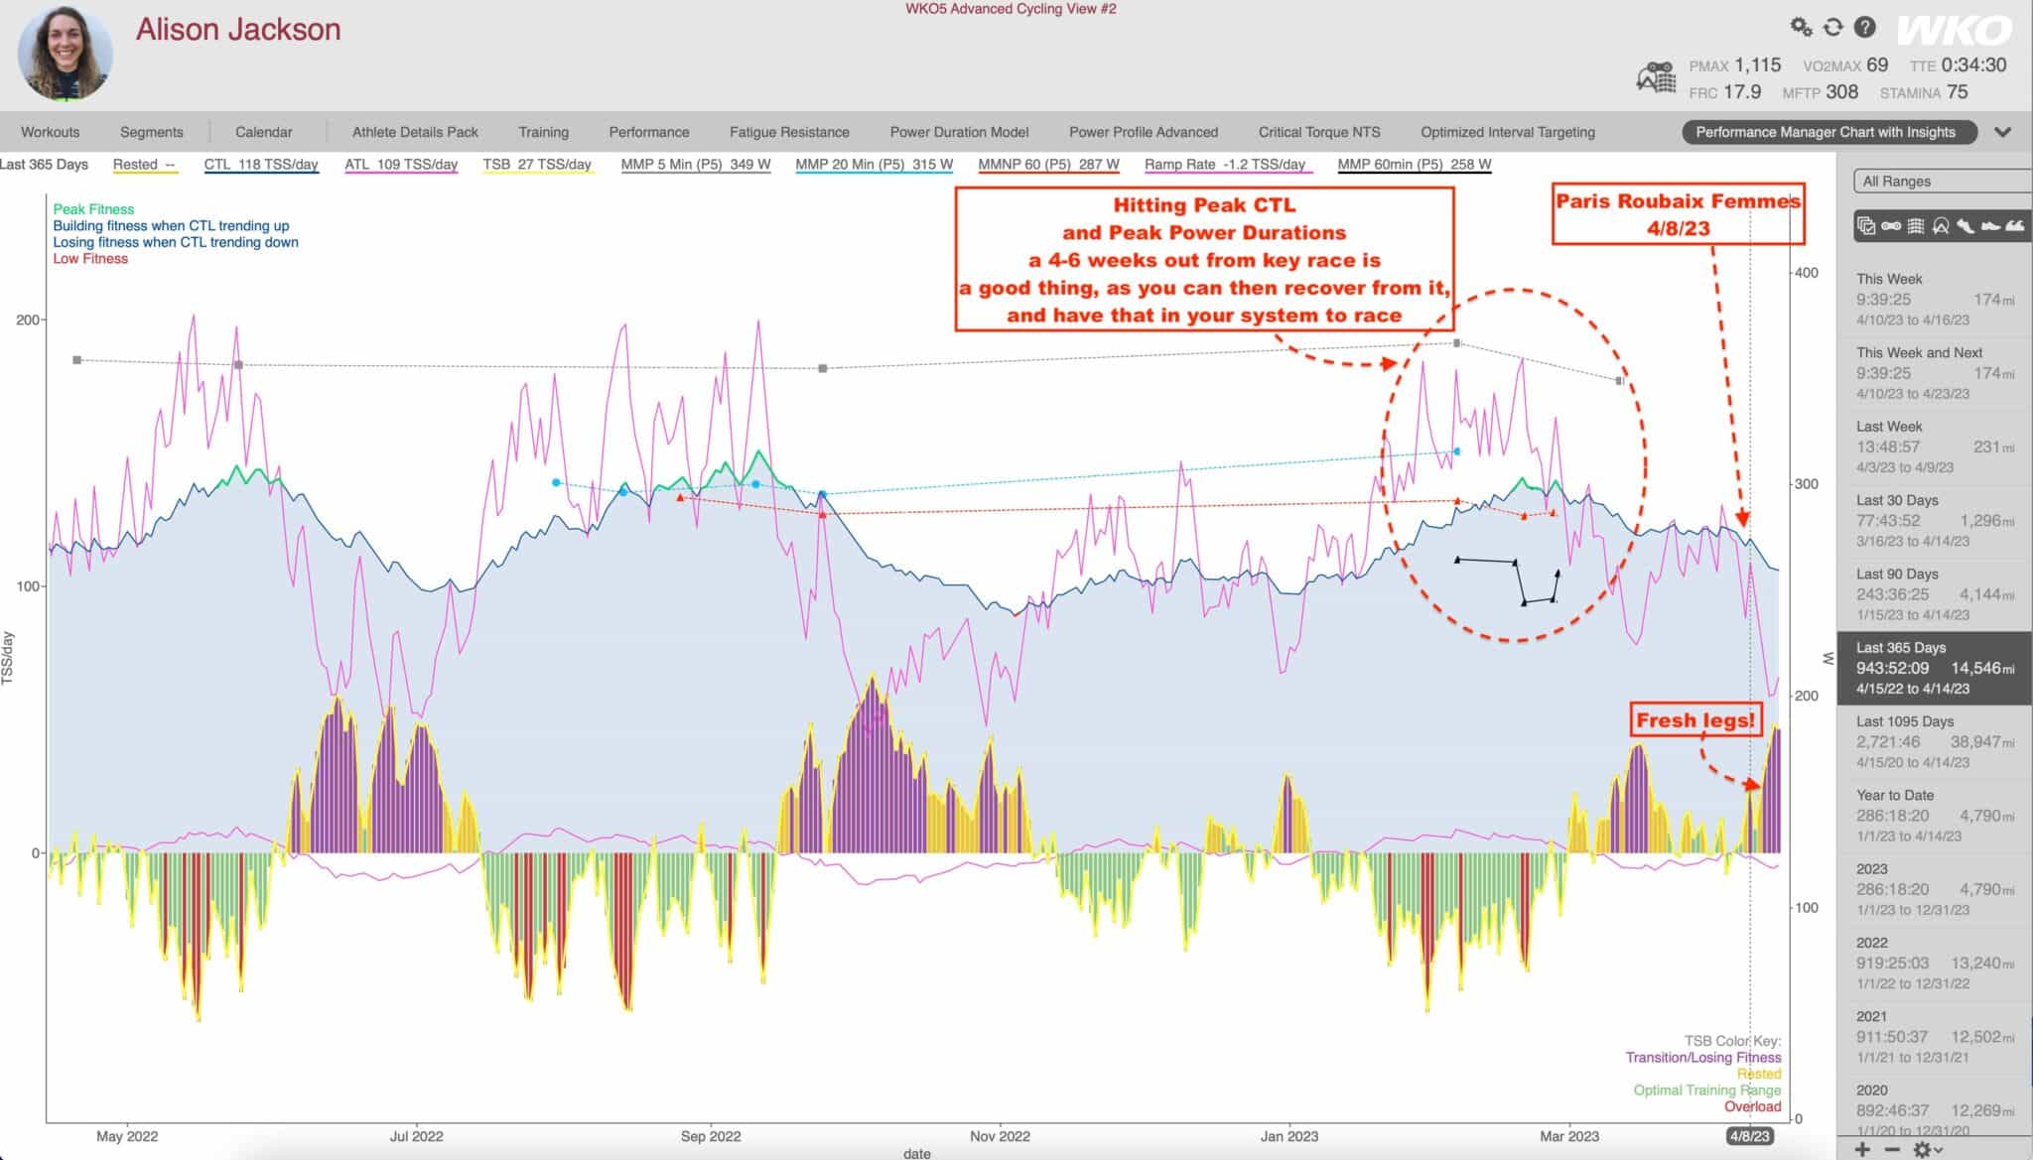Click the refresh sync icon
The height and width of the screenshot is (1160, 2033).
click(x=1832, y=27)
